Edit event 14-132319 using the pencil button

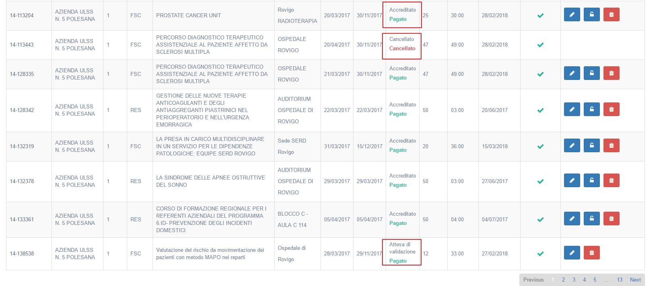click(x=572, y=145)
